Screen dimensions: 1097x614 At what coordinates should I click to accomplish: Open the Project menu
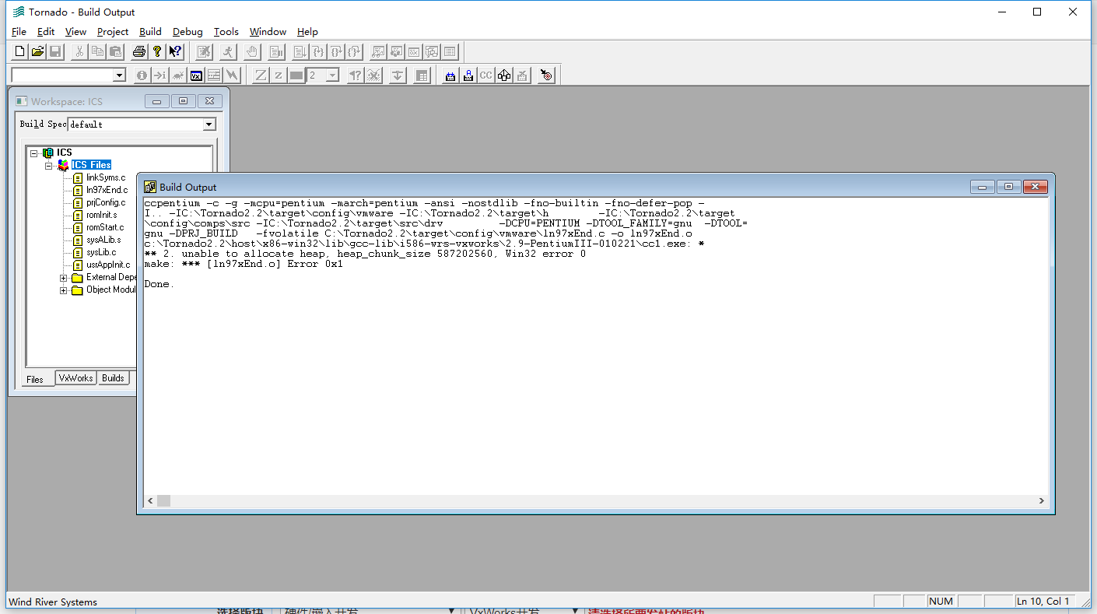point(113,32)
